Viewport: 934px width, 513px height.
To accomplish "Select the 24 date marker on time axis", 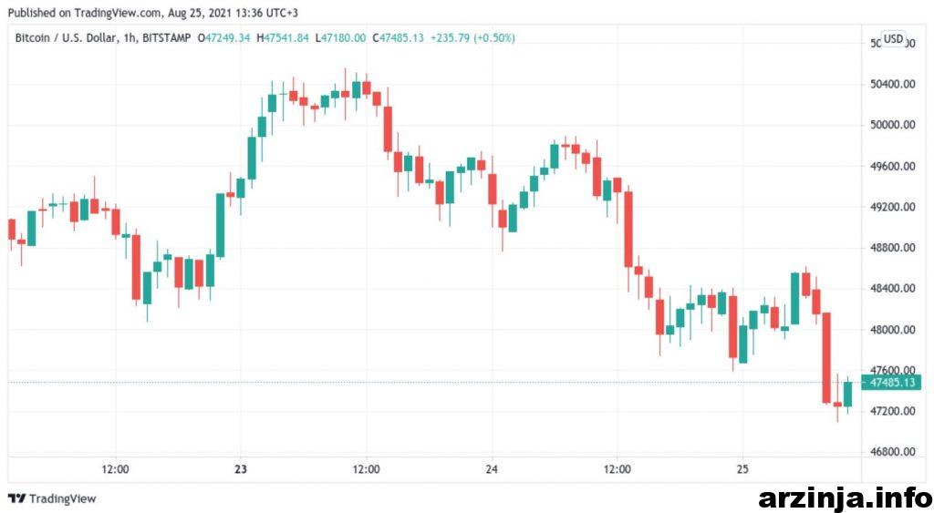I will coord(492,469).
